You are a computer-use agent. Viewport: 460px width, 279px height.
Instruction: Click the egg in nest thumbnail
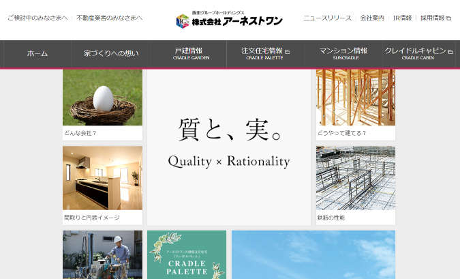[102, 98]
